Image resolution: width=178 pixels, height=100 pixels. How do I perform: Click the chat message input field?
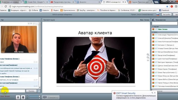(13, 91)
